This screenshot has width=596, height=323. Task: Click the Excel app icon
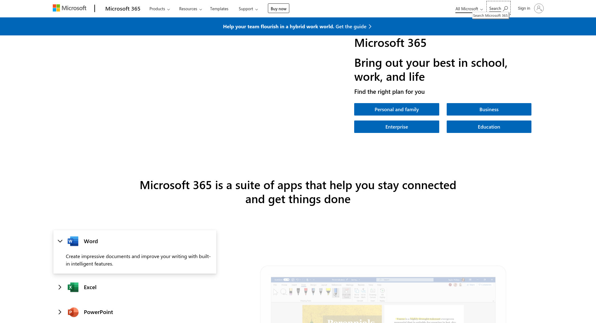73,287
